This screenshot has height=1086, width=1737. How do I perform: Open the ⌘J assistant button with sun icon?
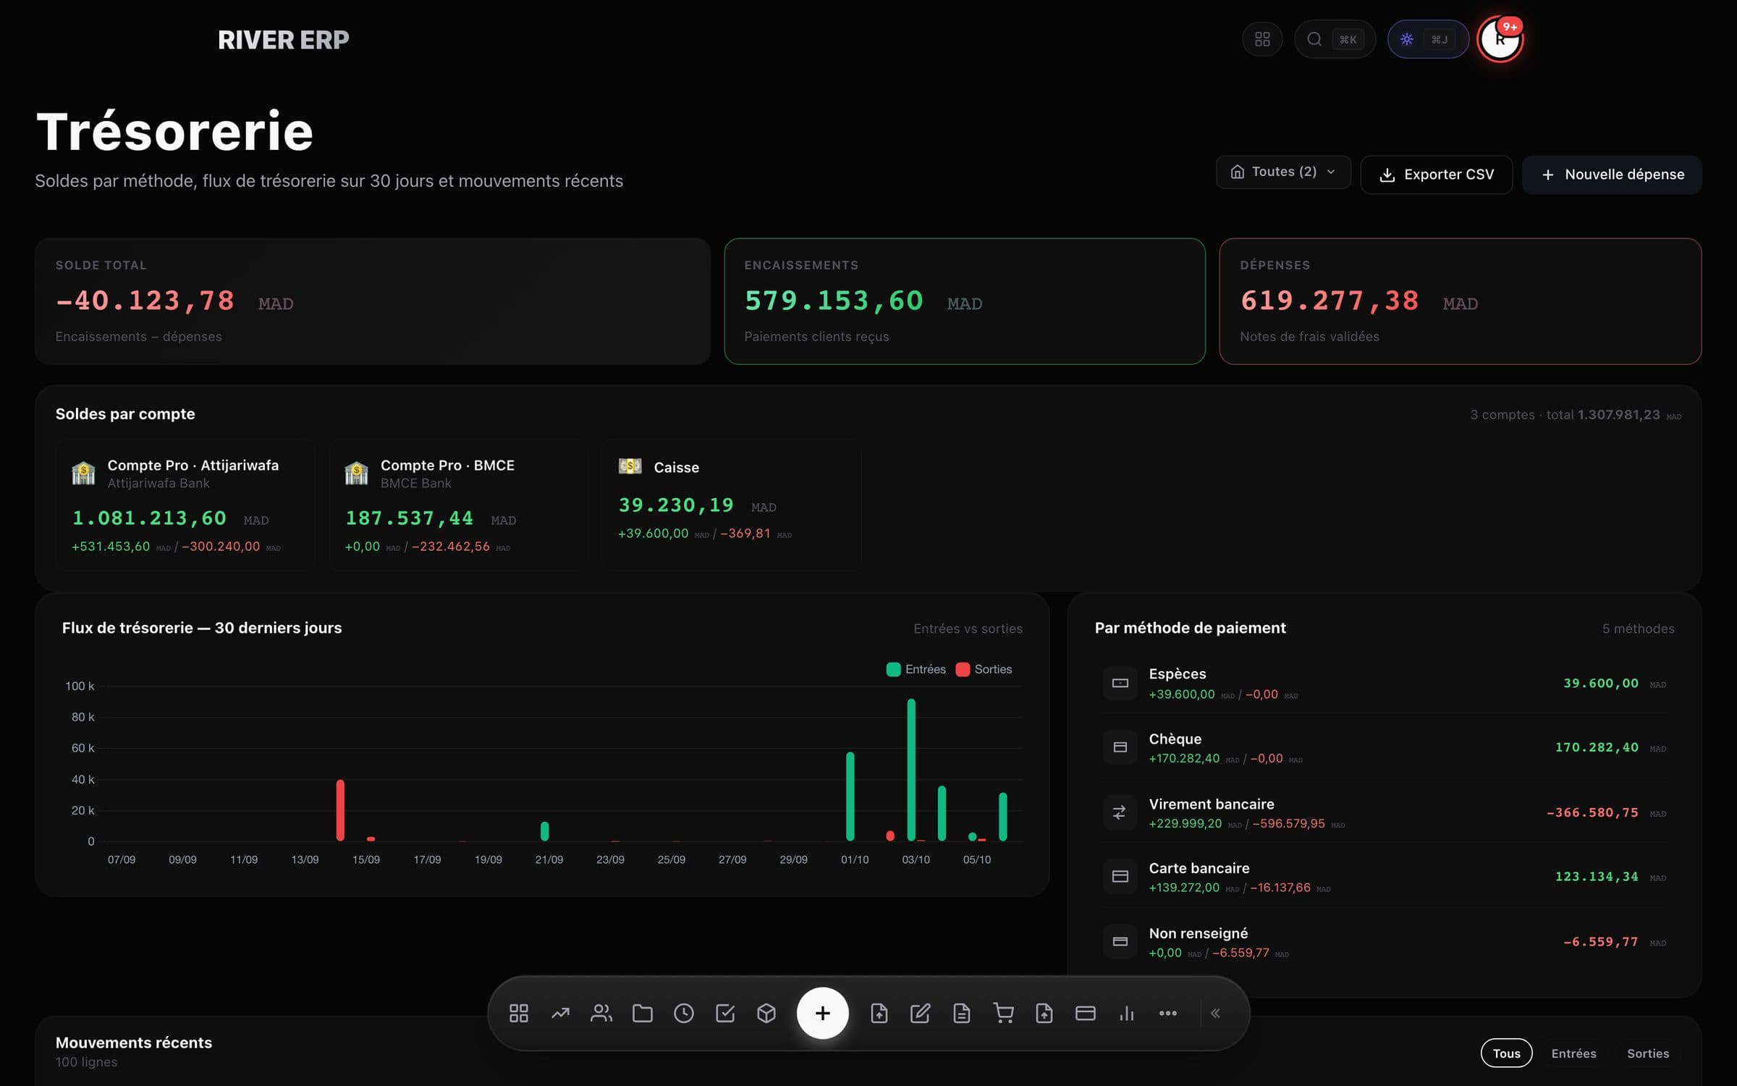click(1427, 39)
